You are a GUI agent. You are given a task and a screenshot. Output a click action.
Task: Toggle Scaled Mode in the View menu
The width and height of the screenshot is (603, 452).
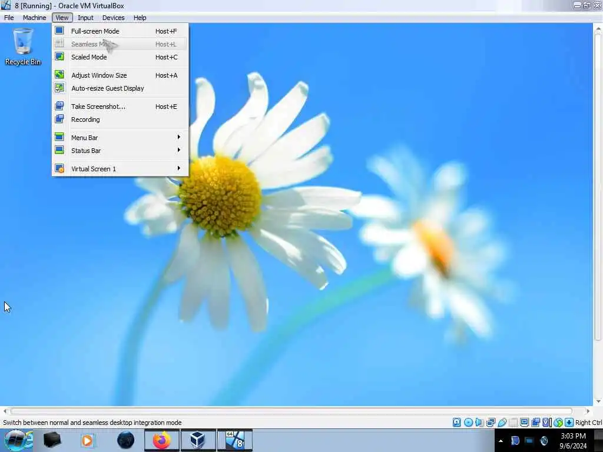pyautogui.click(x=120, y=57)
